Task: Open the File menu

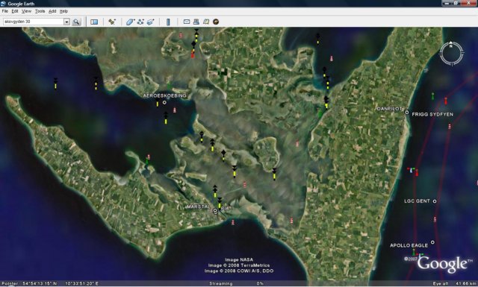Action: [5, 11]
